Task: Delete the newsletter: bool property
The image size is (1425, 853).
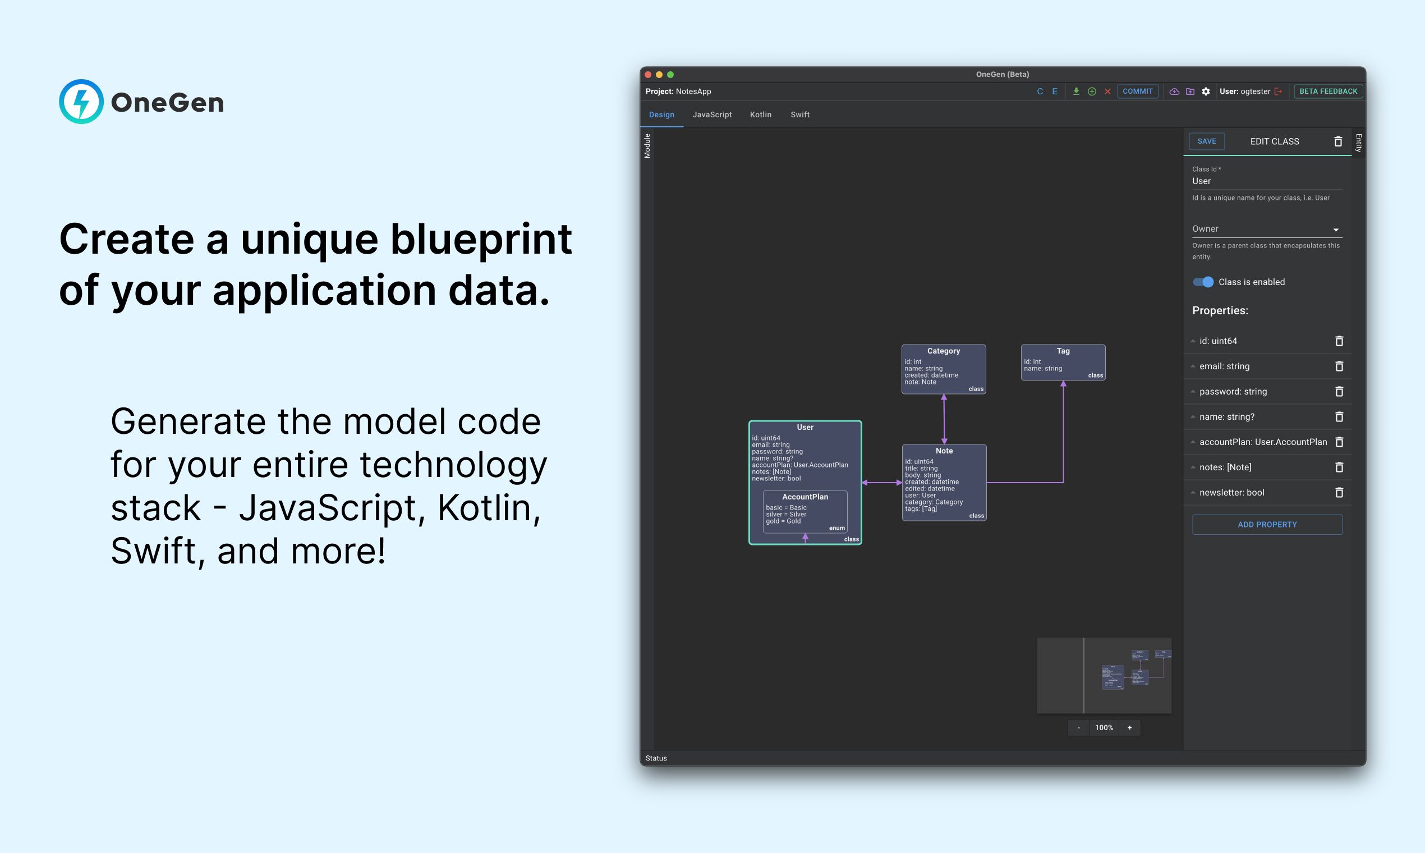Action: [1339, 493]
